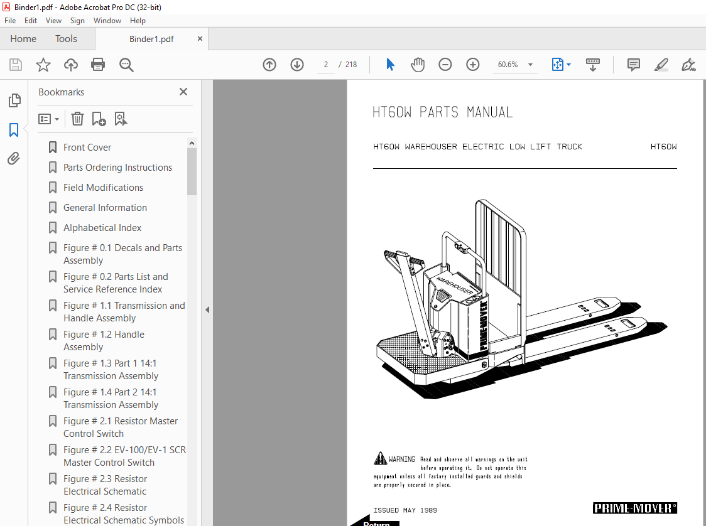Open Page Thumbnails panel icon

[14, 100]
